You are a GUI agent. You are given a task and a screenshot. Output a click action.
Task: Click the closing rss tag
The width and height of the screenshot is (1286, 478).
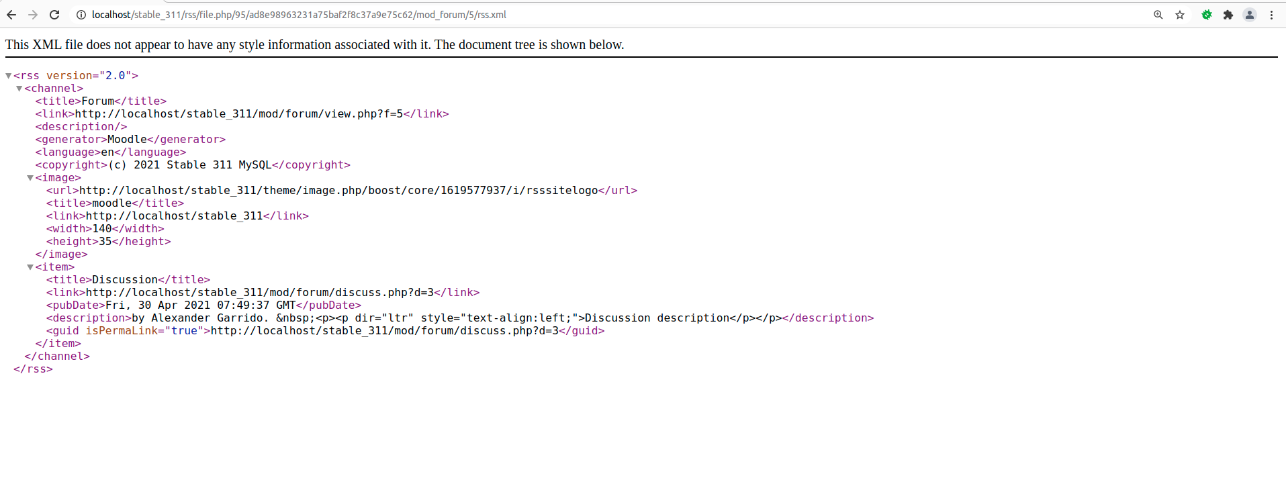pos(33,369)
